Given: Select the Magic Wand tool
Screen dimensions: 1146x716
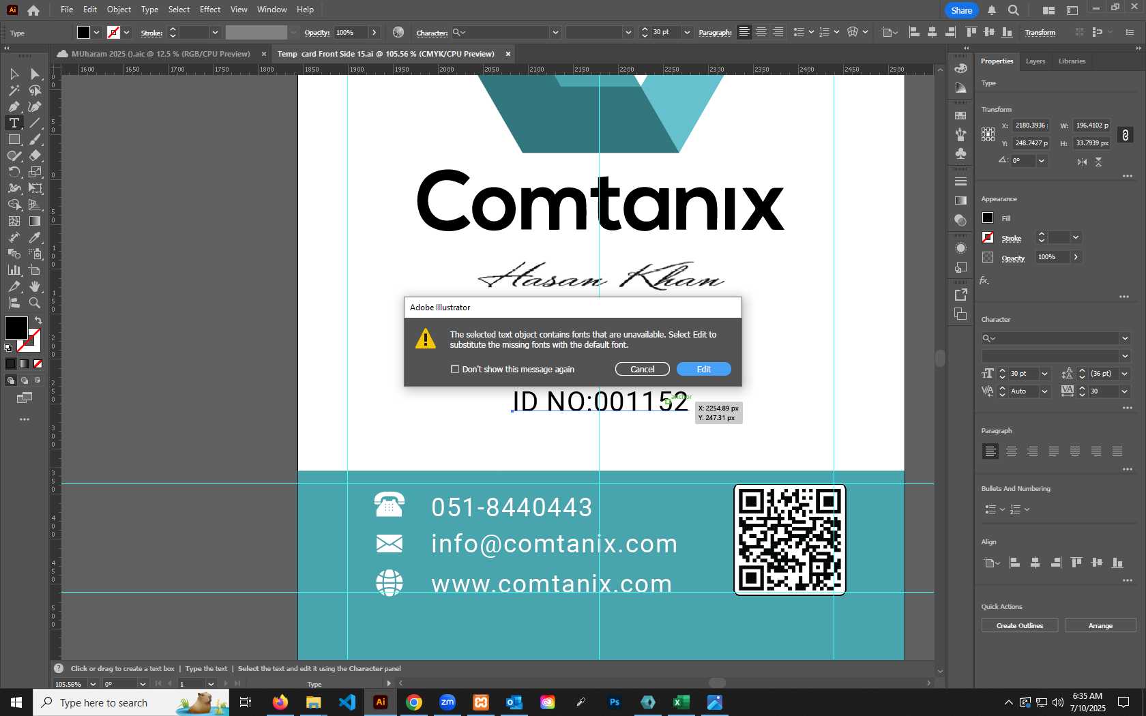Looking at the screenshot, I should [14, 90].
